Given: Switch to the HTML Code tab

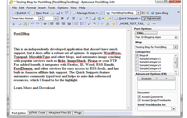Looking at the screenshot, I should [x=37, y=113].
